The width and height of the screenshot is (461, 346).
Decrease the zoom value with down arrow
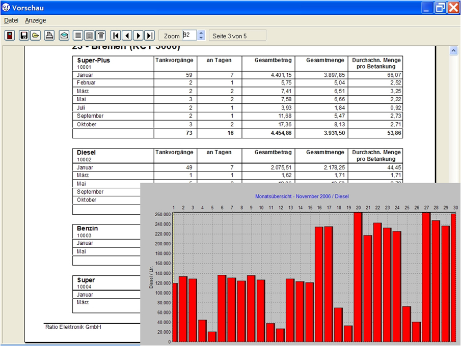201,38
